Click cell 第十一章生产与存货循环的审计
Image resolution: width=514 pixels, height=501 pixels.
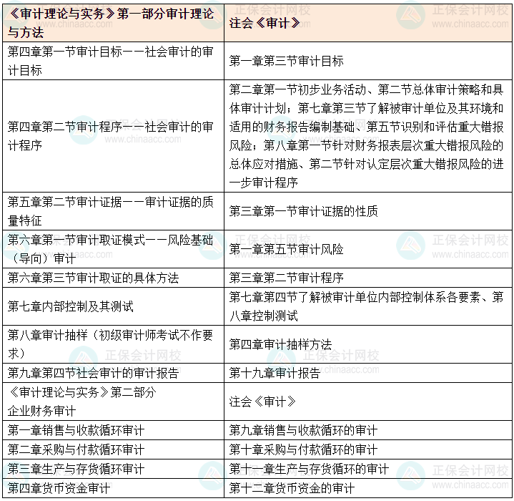pos(367,469)
